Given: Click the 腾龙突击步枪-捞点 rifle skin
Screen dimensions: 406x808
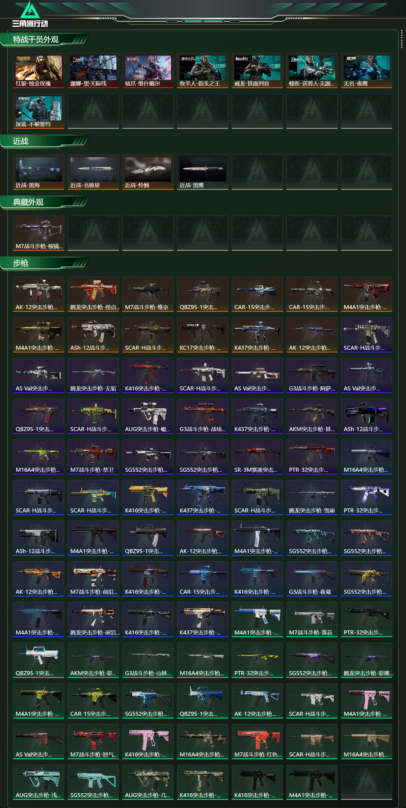Looking at the screenshot, I should coord(93,294).
